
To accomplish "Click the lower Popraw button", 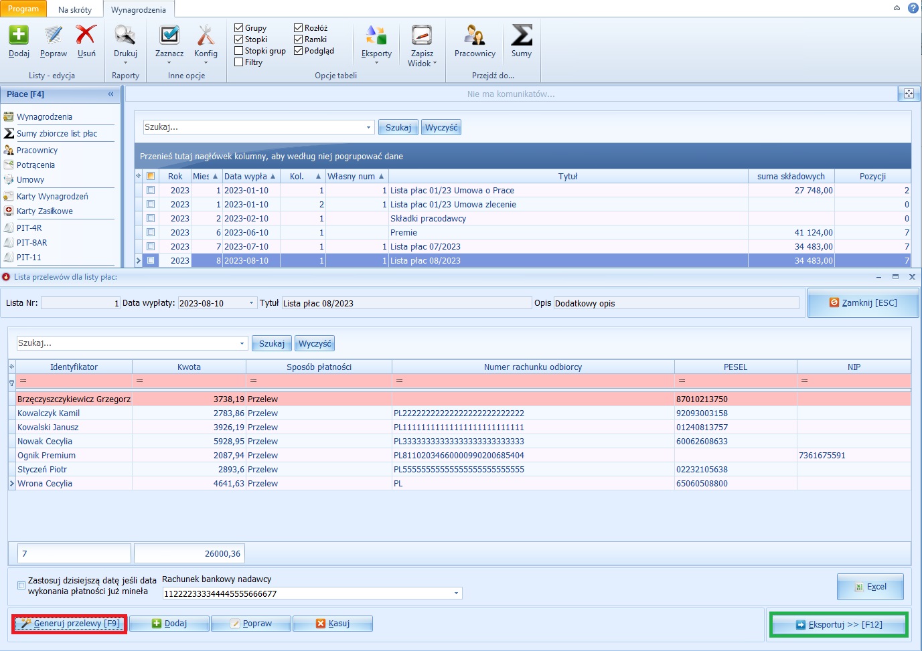I will tap(251, 624).
